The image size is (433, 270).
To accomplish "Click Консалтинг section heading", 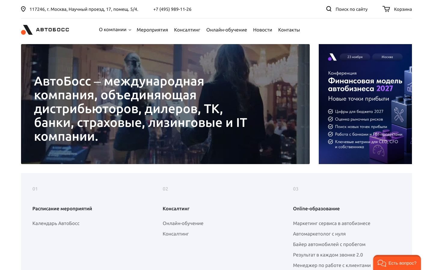I will [176, 208].
